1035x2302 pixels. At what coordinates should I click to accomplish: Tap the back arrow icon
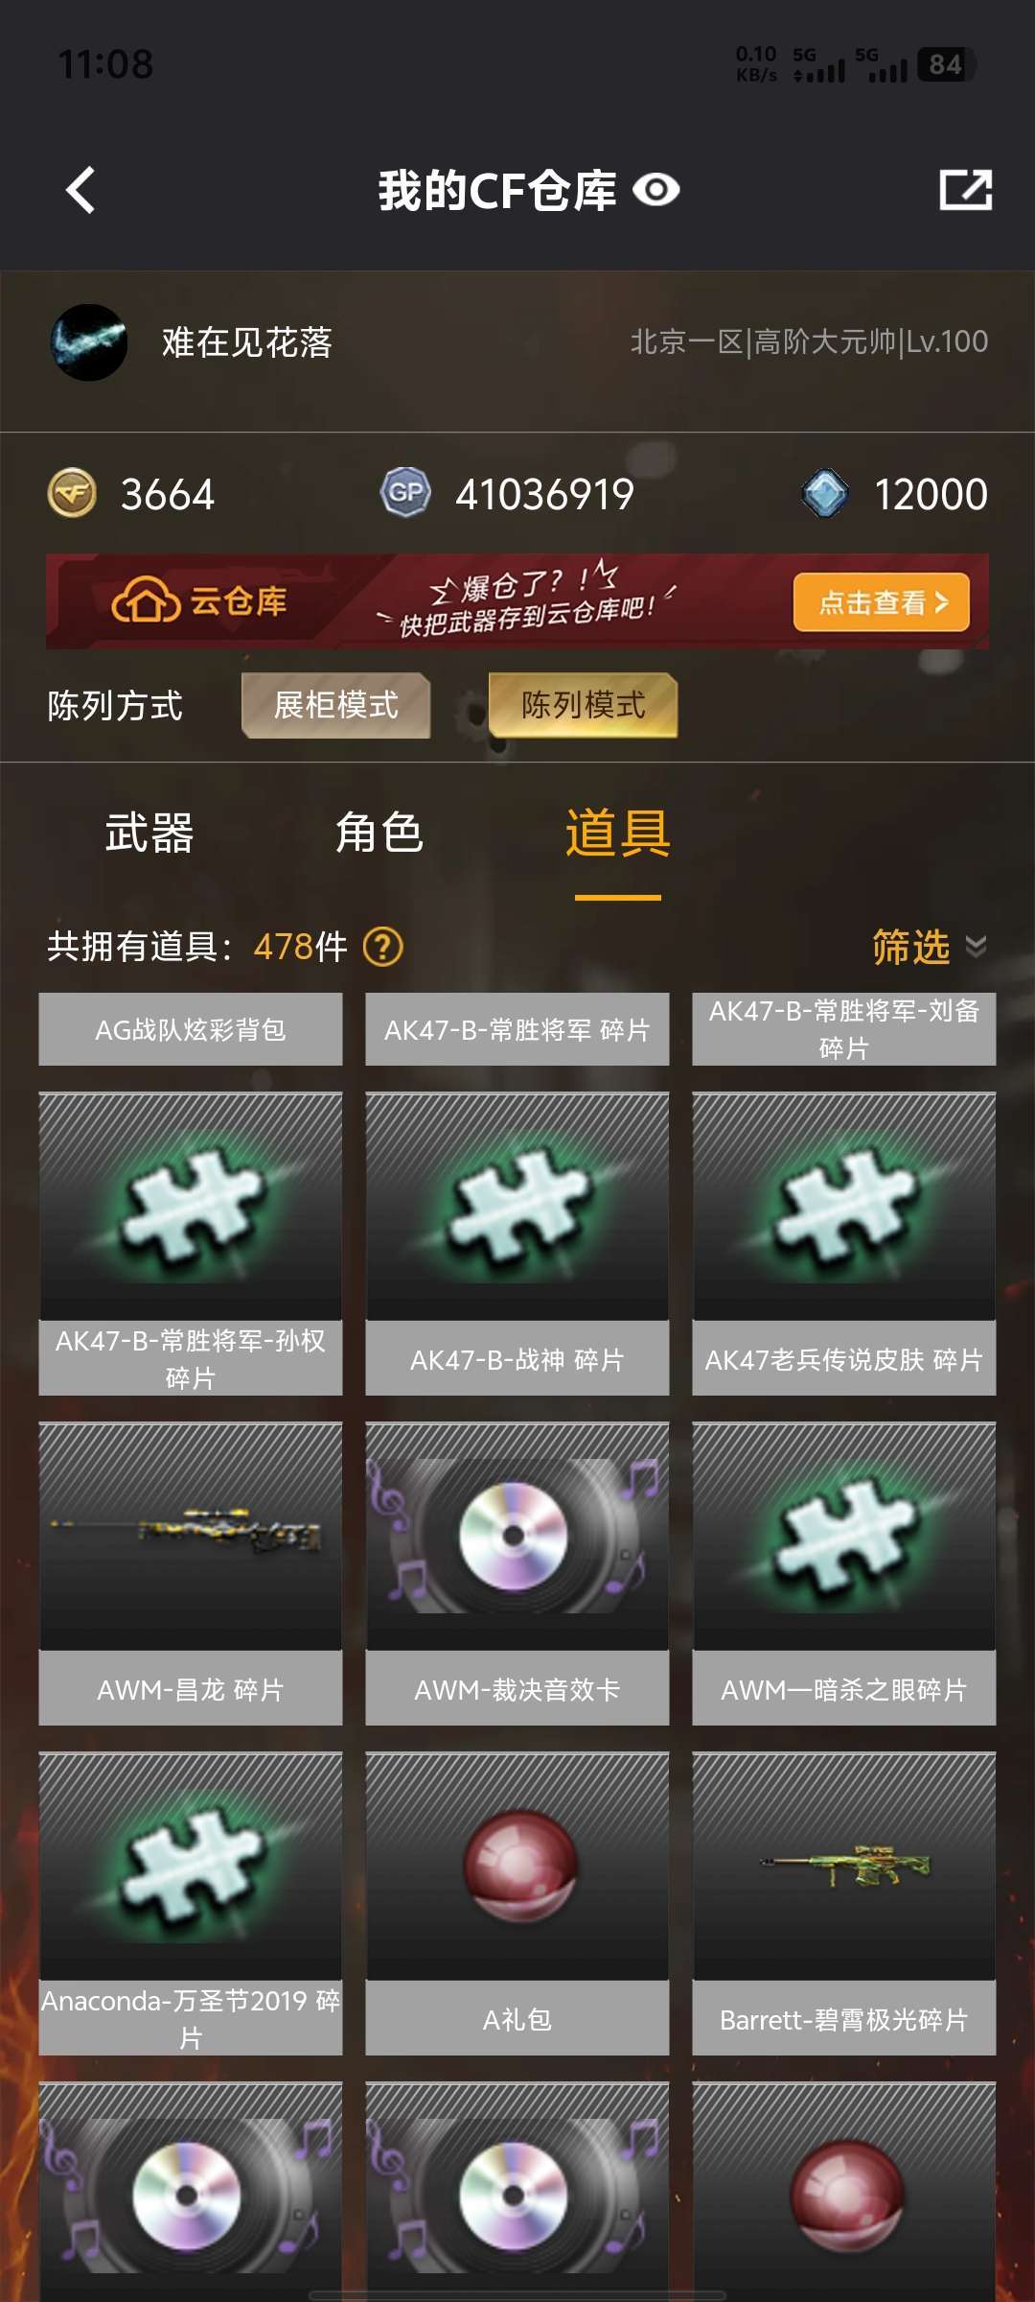pyautogui.click(x=80, y=190)
